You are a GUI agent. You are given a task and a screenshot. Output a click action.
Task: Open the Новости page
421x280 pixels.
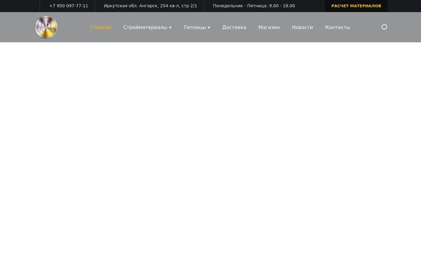click(x=302, y=27)
